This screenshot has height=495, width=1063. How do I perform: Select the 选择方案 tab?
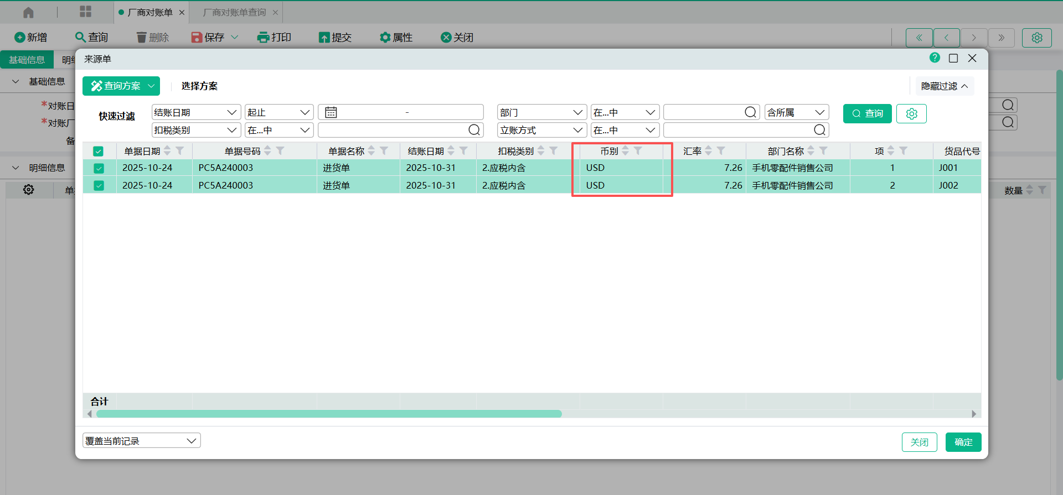pyautogui.click(x=199, y=86)
